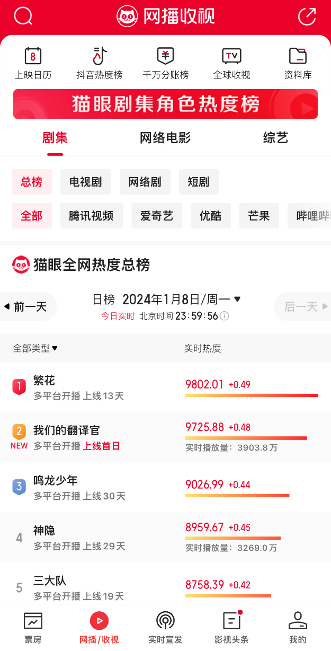Open the 资料库 folder icon

pyautogui.click(x=298, y=56)
